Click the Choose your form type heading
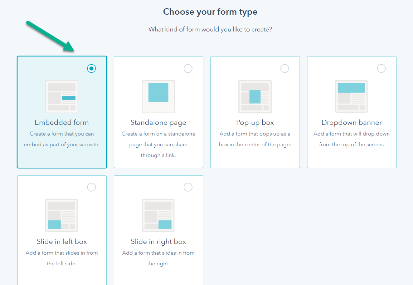413x285 pixels. point(210,11)
